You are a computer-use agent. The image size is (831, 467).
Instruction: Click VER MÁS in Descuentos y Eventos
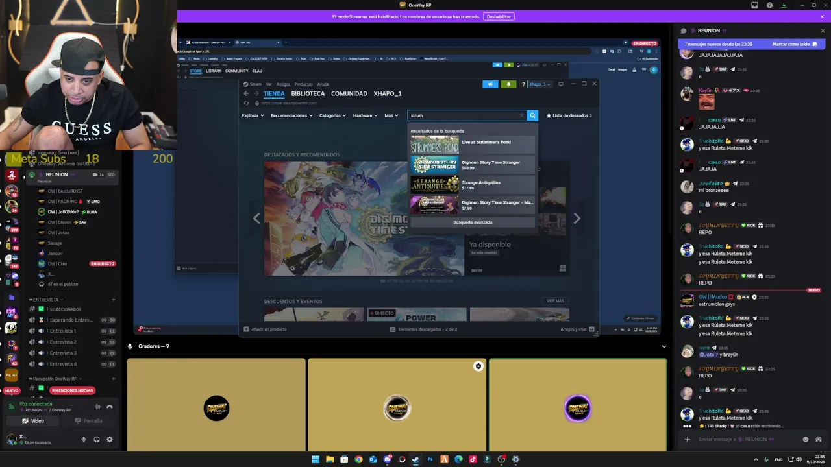555,301
